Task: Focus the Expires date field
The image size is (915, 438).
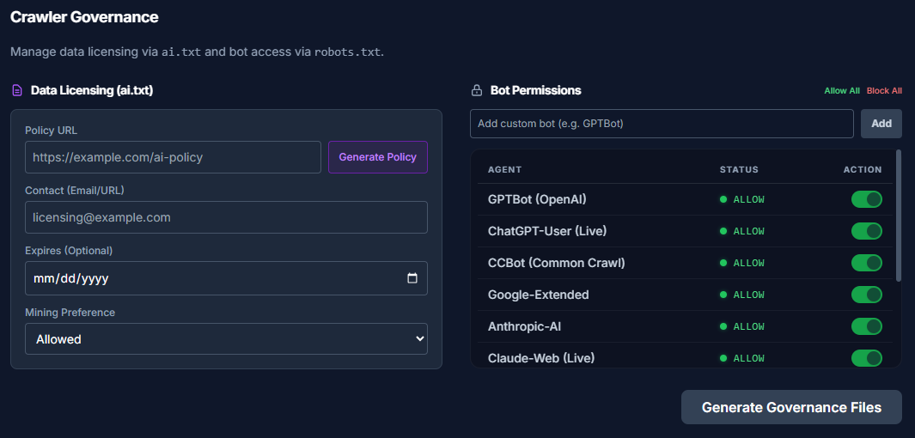Action: [227, 278]
